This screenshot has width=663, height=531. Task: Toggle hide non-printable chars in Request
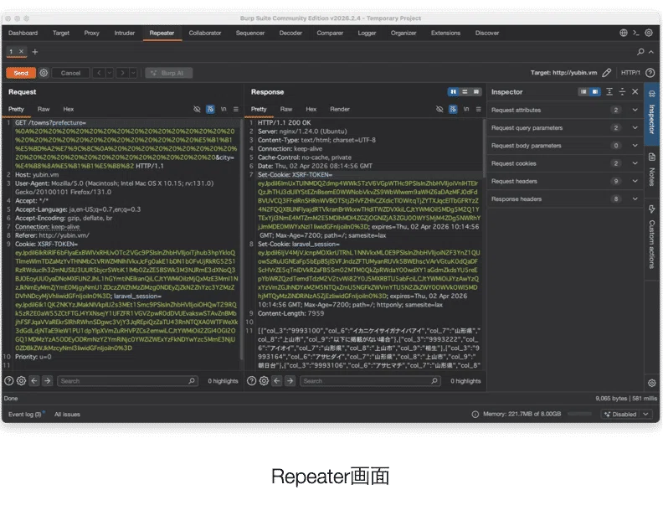click(197, 109)
